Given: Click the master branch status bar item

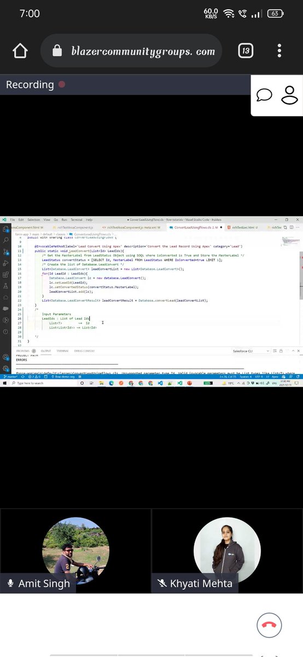Looking at the screenshot, I should [10, 377].
